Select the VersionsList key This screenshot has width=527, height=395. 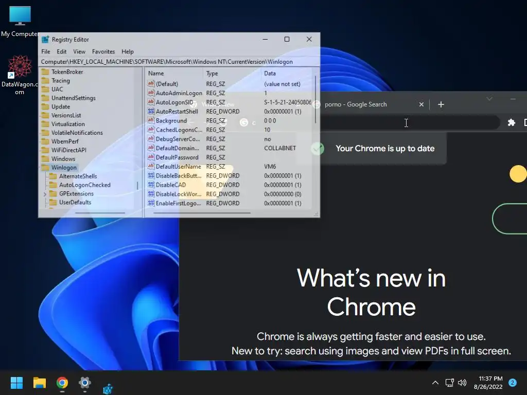(66, 116)
